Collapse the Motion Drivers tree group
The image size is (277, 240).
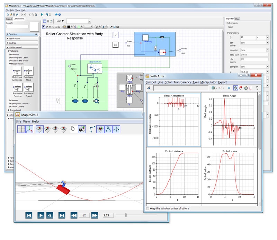pos(10,64)
